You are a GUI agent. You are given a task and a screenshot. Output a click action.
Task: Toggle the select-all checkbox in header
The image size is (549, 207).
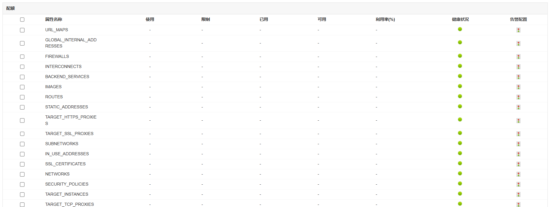(22, 20)
